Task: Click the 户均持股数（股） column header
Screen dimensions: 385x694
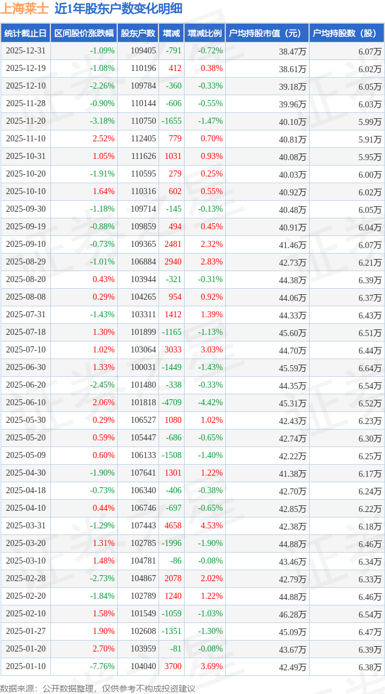Action: [x=346, y=33]
